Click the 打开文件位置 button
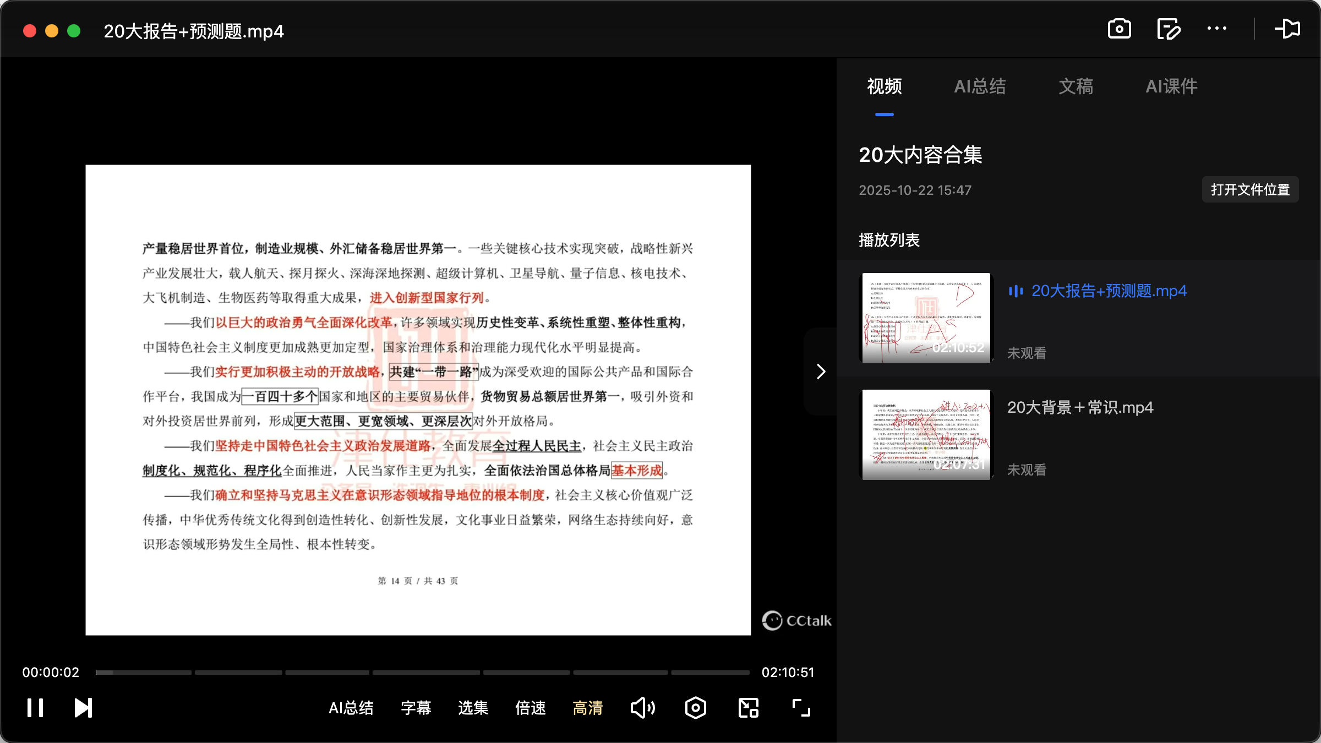The height and width of the screenshot is (743, 1321). click(x=1249, y=189)
